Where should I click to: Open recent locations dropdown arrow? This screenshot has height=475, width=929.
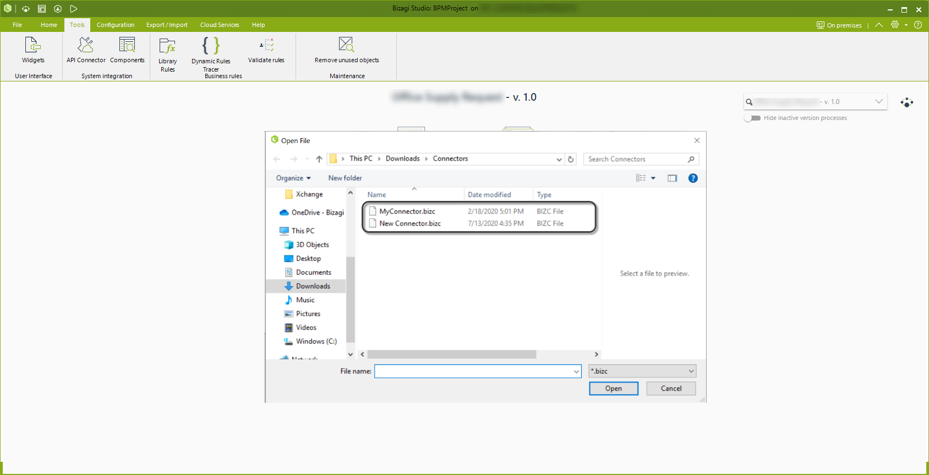click(x=307, y=159)
